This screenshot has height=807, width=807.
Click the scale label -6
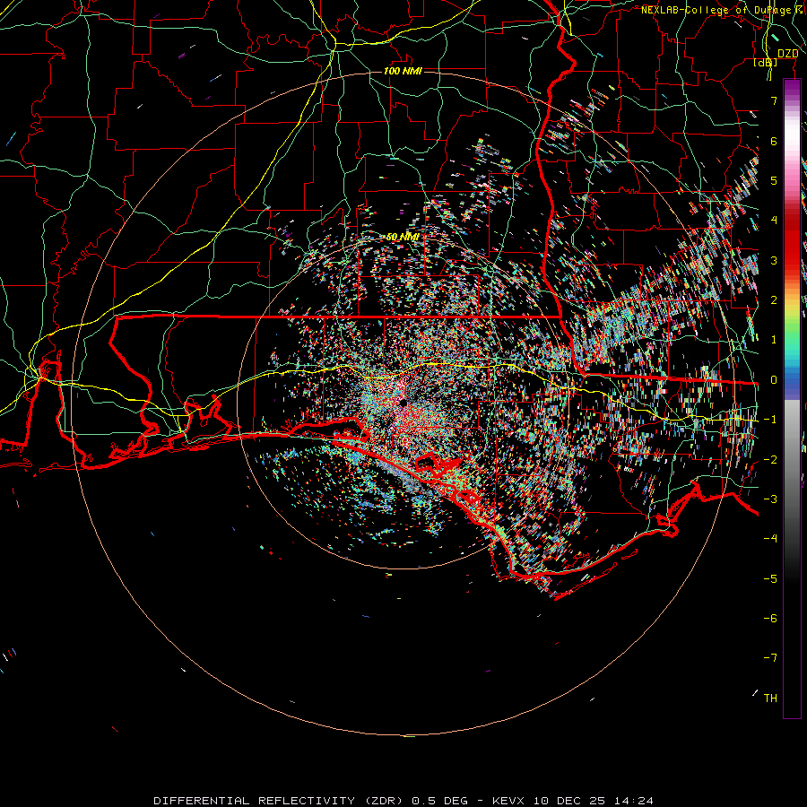(770, 619)
